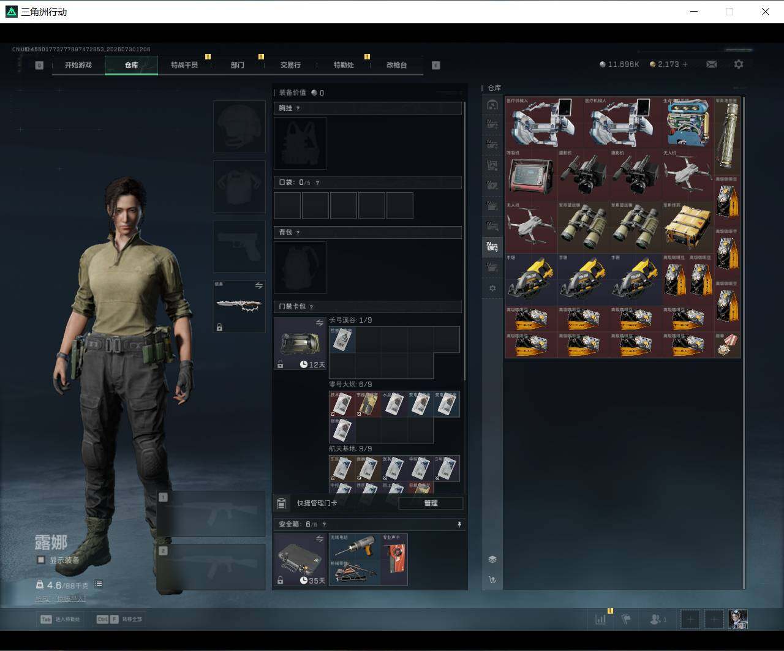The width and height of the screenshot is (784, 651).
Task: Click the empty body armor slot
Action: [239, 187]
